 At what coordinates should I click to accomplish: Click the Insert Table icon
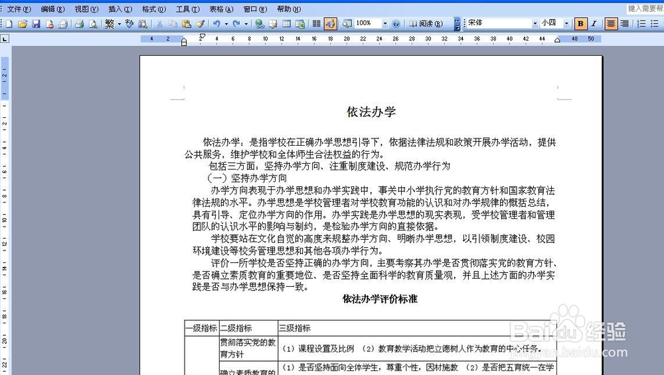[x=287, y=24]
